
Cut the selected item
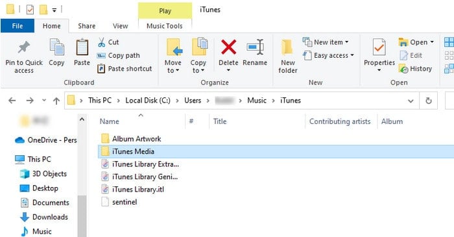108,42
